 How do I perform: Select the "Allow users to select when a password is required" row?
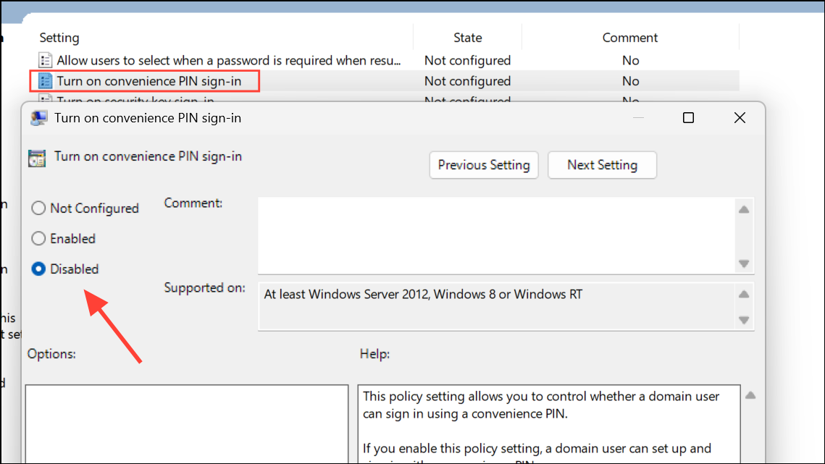point(217,60)
